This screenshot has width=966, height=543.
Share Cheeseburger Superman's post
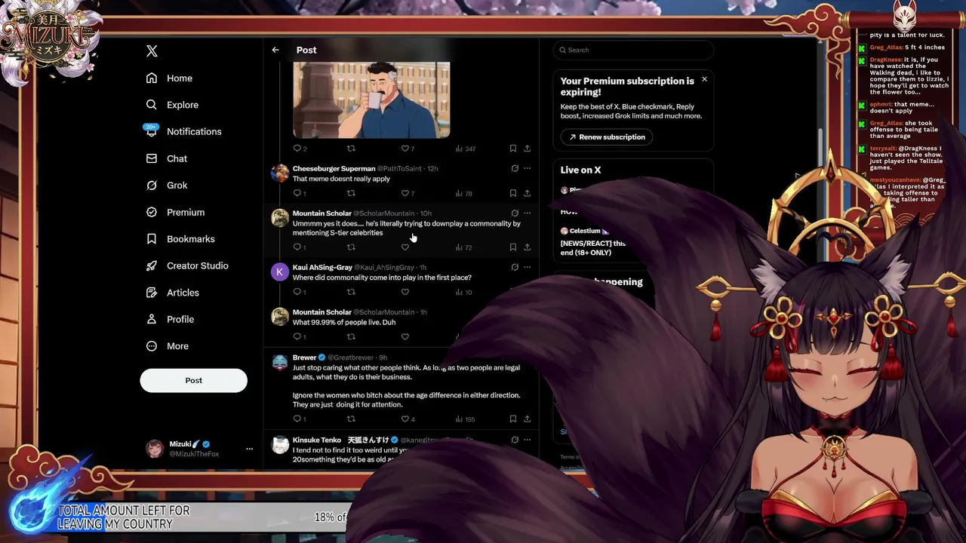point(527,194)
